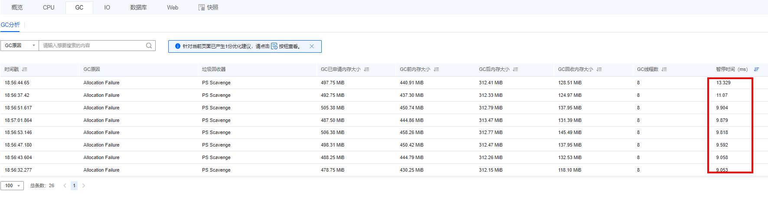Viewport: 768px width, 198px height.
Task: Switch to the IO tab
Action: [x=107, y=7]
